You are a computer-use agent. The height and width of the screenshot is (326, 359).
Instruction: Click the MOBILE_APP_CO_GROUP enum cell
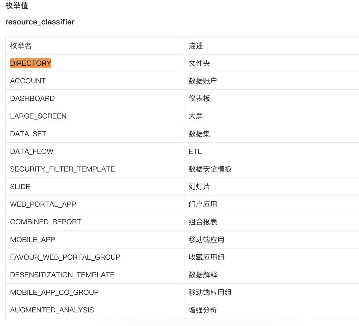54,293
